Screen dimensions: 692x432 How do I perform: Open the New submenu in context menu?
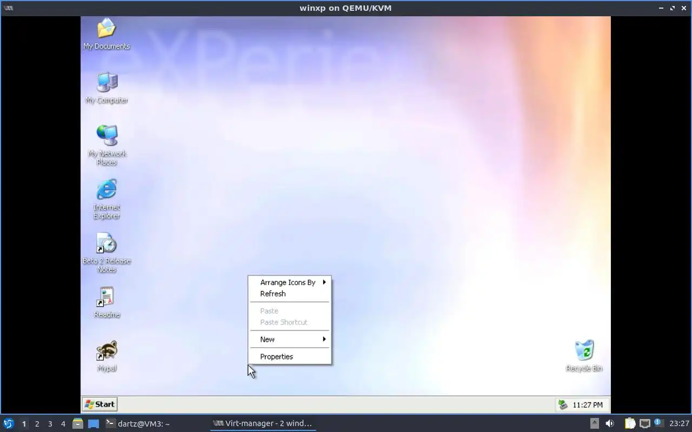(290, 339)
